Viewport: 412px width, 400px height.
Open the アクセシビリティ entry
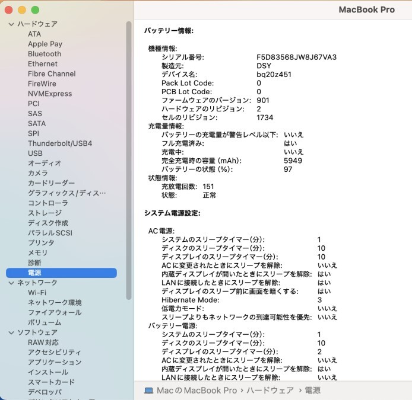tap(55, 353)
